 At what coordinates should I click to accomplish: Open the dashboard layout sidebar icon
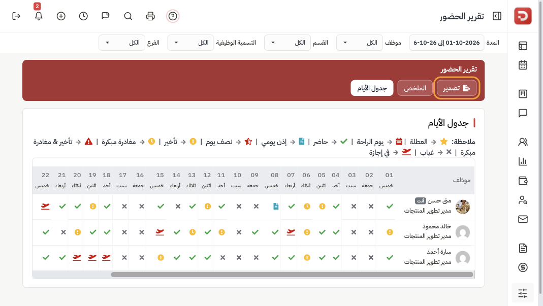523,46
